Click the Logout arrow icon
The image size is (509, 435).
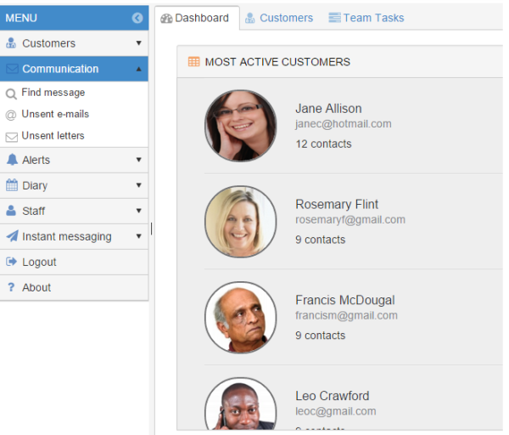(x=12, y=262)
